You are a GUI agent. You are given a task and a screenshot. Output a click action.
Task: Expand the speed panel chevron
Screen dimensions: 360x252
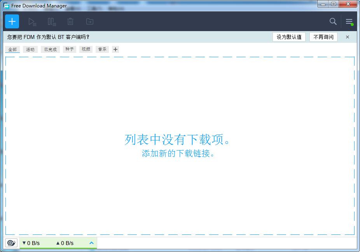coord(92,243)
